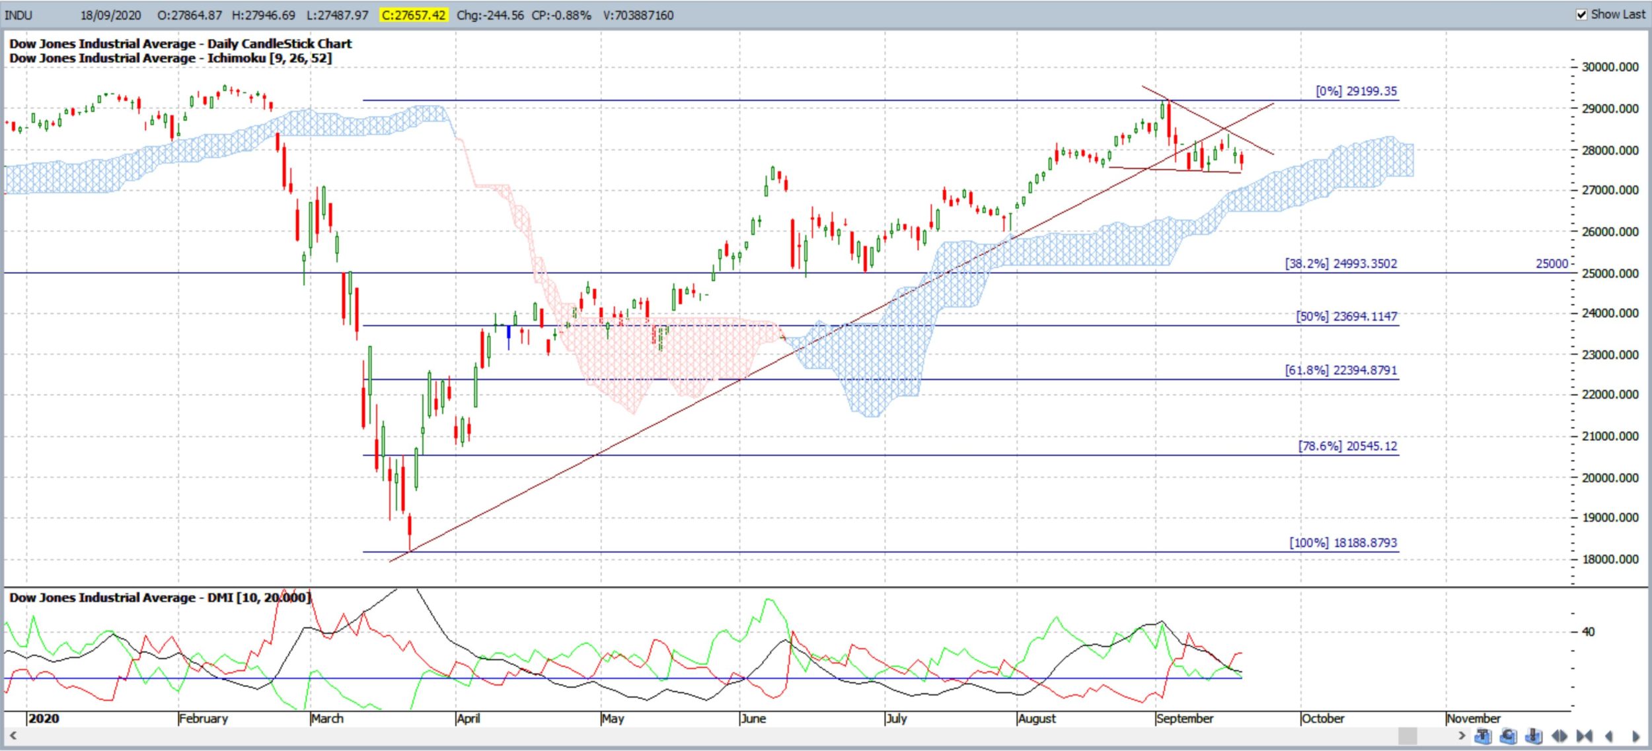
Task: Click the [38.2%] 24993.3502 Fibonacci label
Action: (x=1341, y=263)
